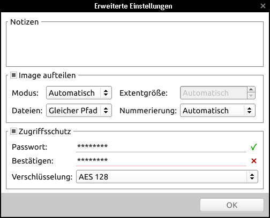Confirm the dialog with the OK button

click(x=232, y=205)
